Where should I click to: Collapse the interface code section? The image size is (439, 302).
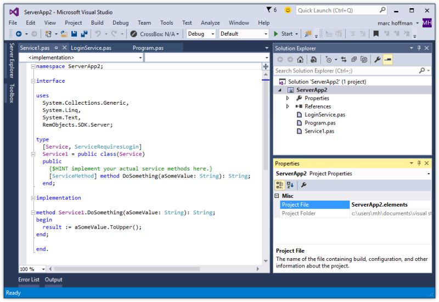(33, 81)
